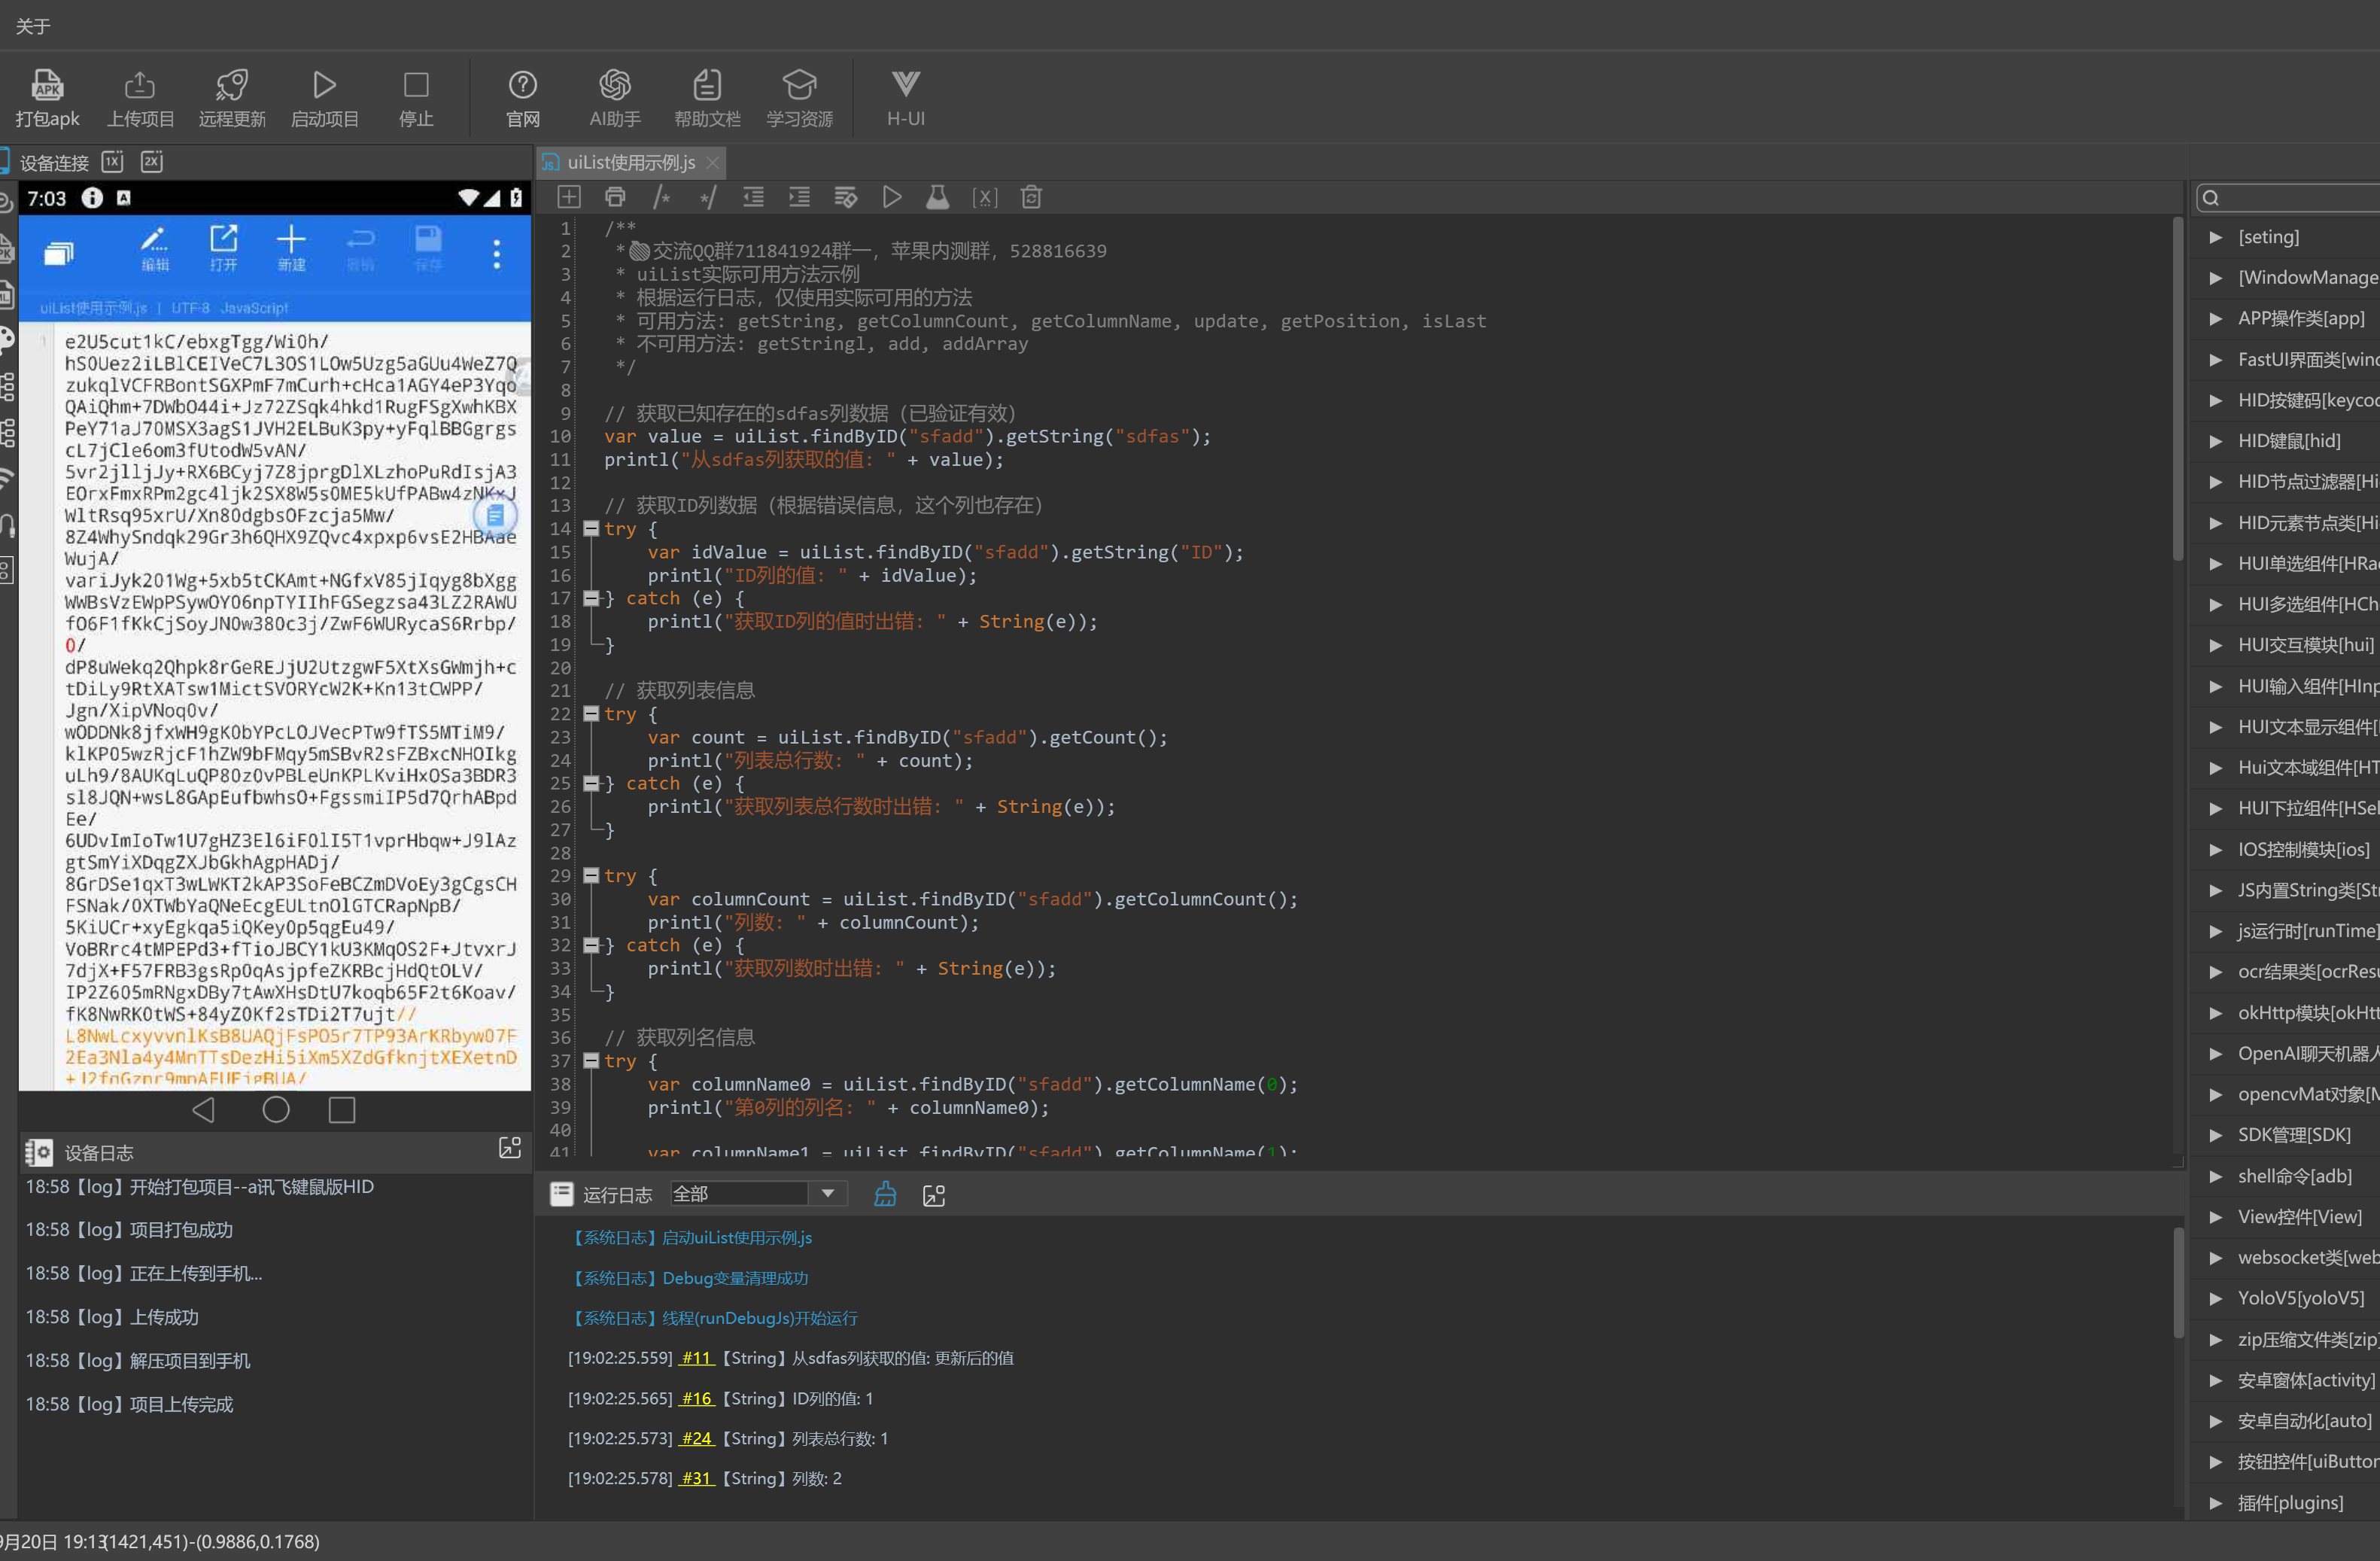Start project with 启动项目 button
The width and height of the screenshot is (2380, 1561).
[324, 86]
